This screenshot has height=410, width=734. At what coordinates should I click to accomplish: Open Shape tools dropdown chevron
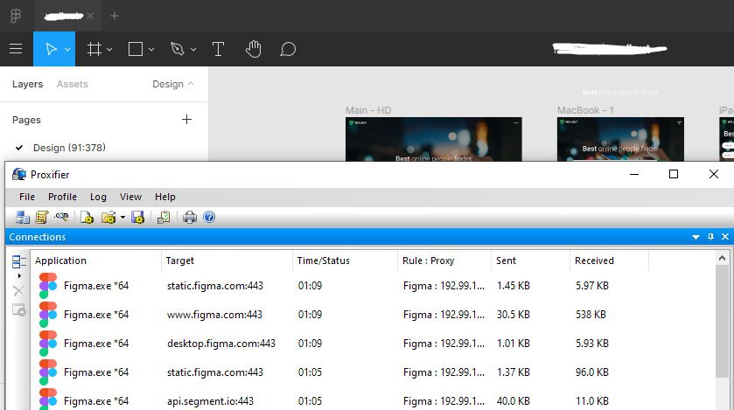point(151,49)
